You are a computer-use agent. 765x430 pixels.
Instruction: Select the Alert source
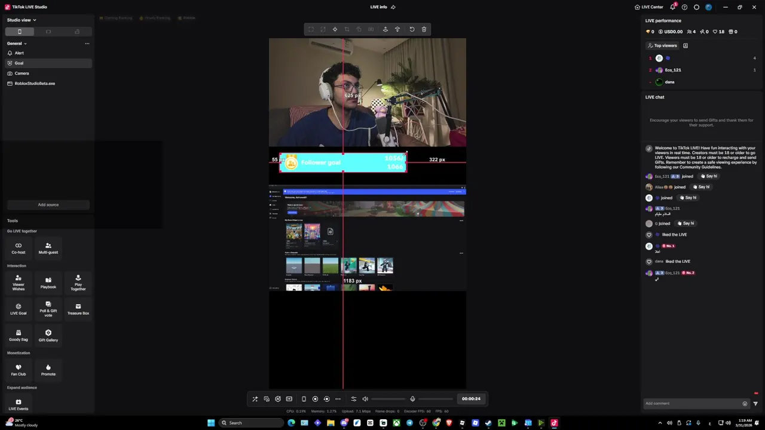[x=48, y=53]
